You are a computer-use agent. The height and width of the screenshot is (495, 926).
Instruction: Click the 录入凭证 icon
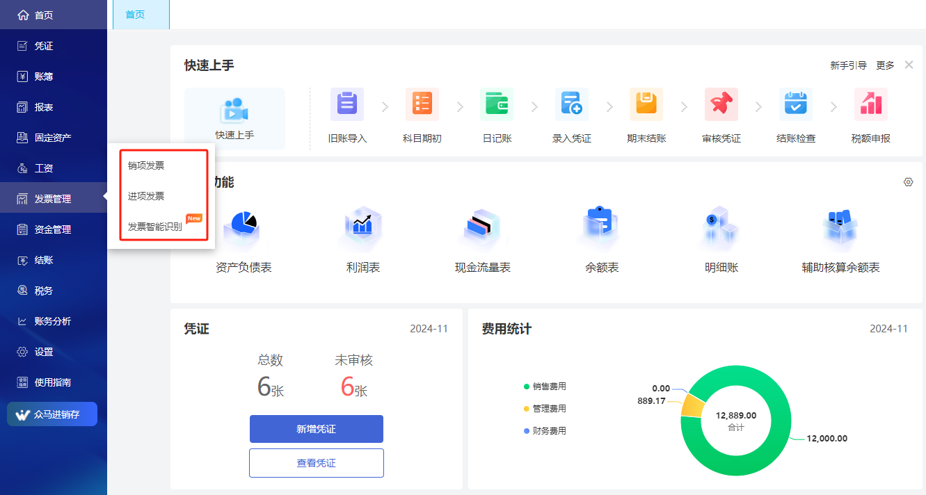coord(572,105)
